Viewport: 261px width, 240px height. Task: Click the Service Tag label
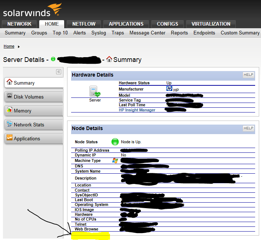coord(130,100)
